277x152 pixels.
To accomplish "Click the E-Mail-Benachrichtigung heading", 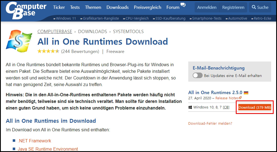I will [x=219, y=68].
